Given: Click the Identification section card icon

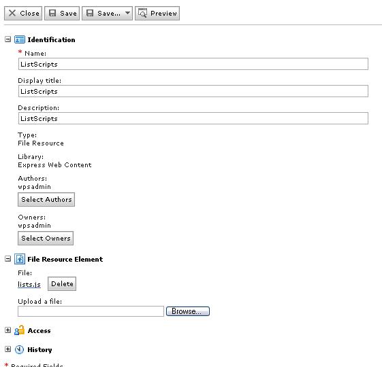Looking at the screenshot, I should [x=20, y=39].
